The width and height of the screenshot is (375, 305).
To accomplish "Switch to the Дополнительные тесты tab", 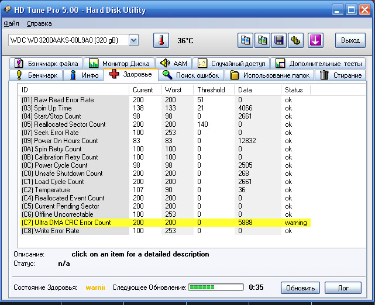I will coord(318,64).
